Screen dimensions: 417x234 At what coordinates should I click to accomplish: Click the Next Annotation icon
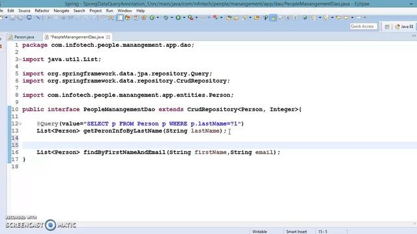pyautogui.click(x=313, y=18)
